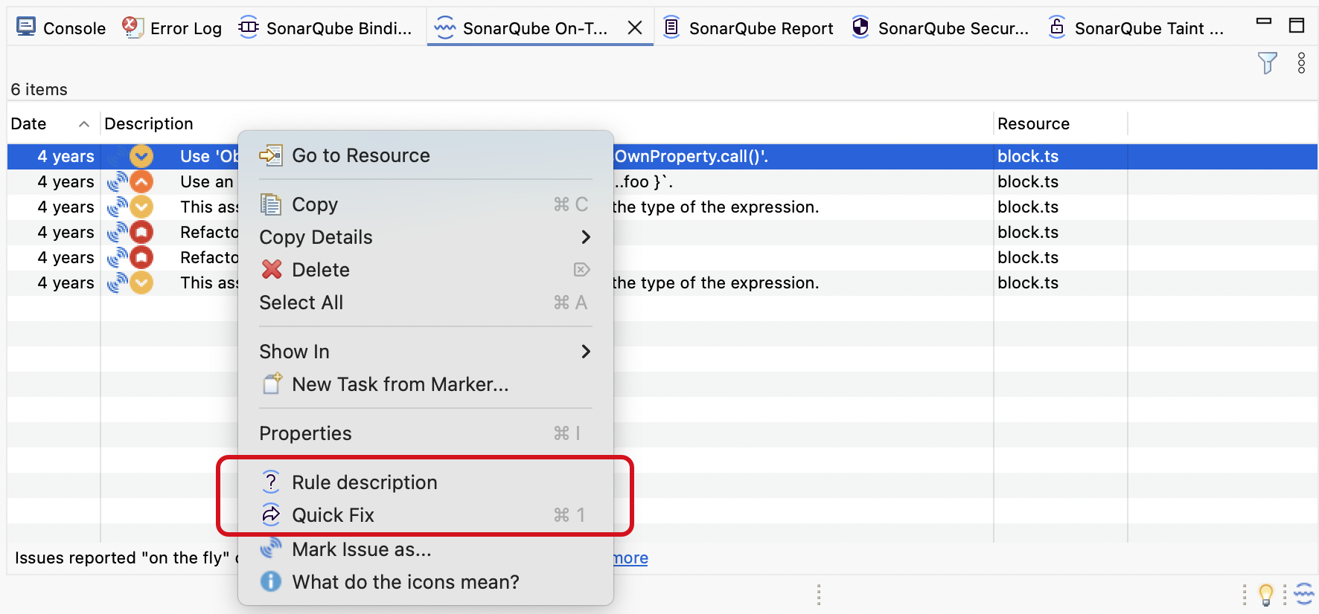Click the Quick Fix arrow icon
The image size is (1319, 614).
coord(271,514)
